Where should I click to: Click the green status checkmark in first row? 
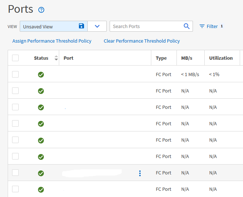tap(41, 75)
